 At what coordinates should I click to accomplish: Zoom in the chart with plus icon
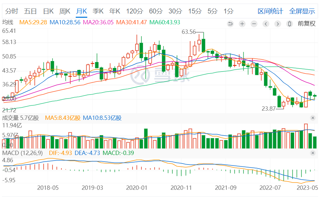(x=242, y=24)
